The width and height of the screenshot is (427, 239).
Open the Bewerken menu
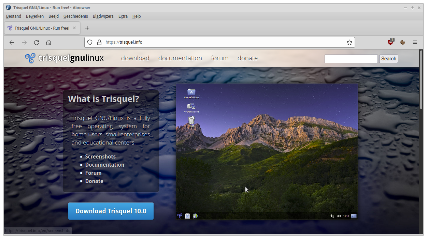35,16
